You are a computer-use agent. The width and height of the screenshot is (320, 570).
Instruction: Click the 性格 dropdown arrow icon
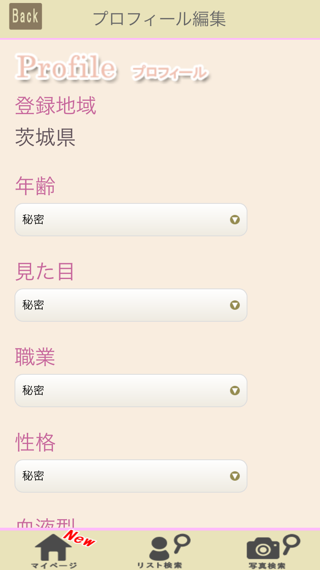click(235, 476)
